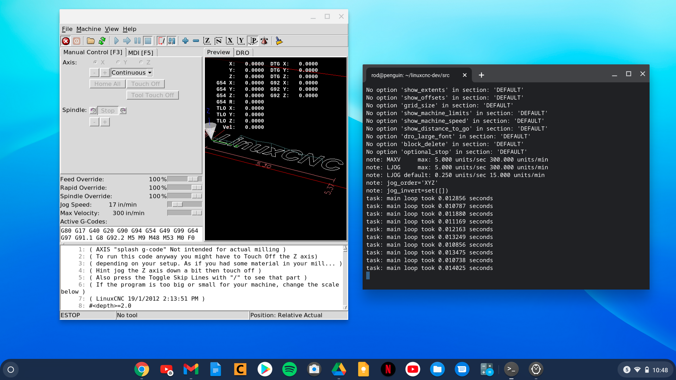Open View menu

click(x=112, y=29)
